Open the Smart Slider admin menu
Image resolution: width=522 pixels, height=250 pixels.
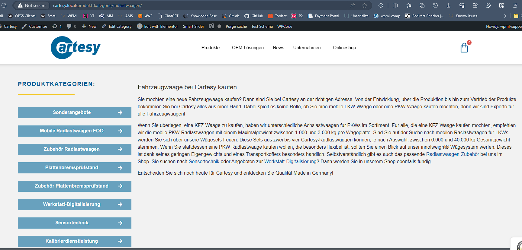(x=194, y=26)
